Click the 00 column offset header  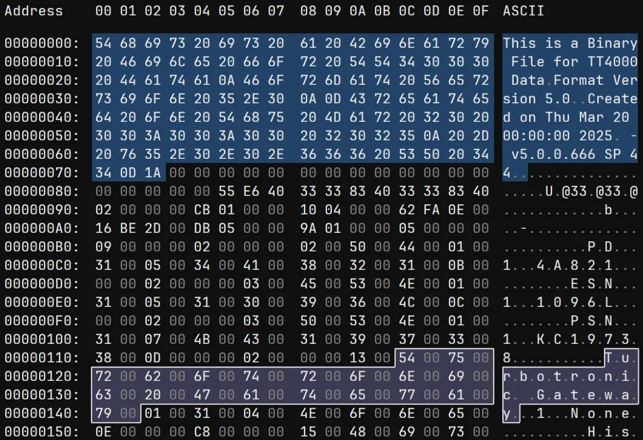(103, 11)
